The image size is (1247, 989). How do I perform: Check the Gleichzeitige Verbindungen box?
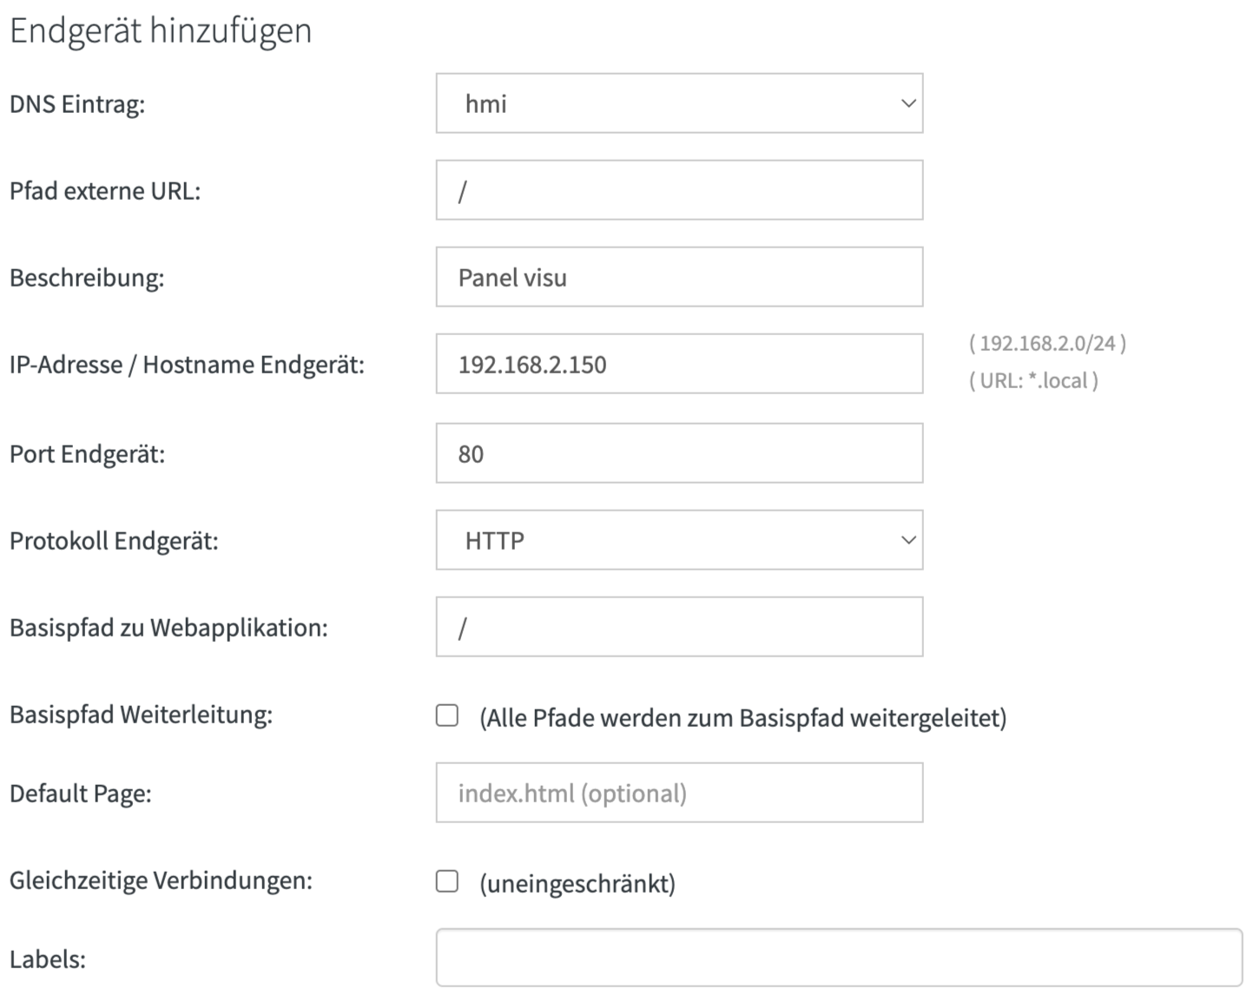coord(446,880)
